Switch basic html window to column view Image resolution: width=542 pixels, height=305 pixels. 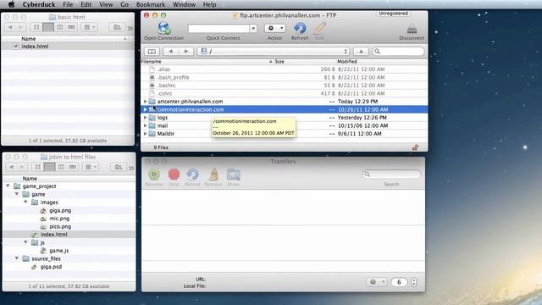coord(60,27)
